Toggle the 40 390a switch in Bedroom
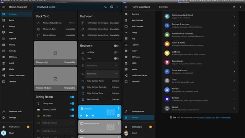The width and height of the screenshot is (245, 138). tap(116, 52)
